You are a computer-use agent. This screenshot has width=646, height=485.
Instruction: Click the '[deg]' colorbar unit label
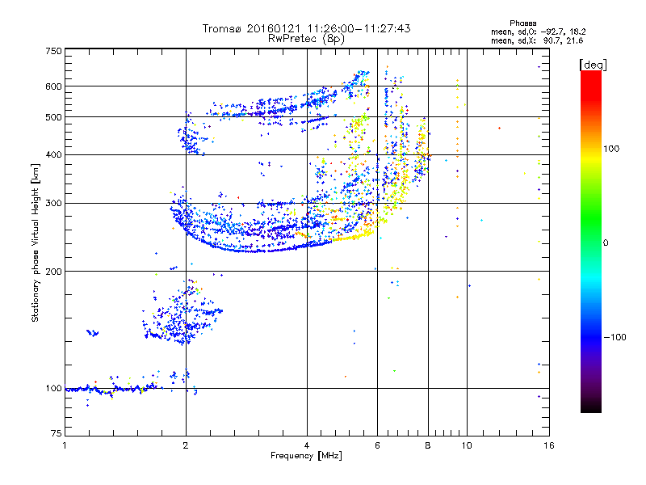tap(593, 65)
